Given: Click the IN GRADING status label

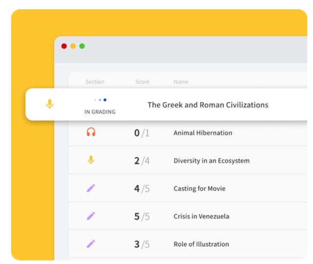Looking at the screenshot, I should click(x=100, y=112).
